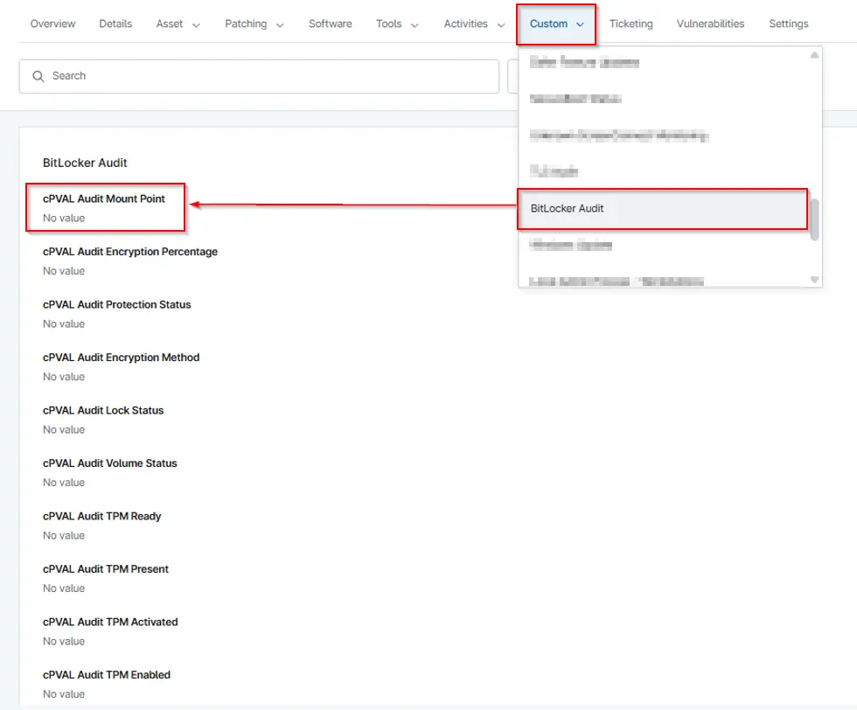Select cPVAL Audit Protection Status field

117,304
